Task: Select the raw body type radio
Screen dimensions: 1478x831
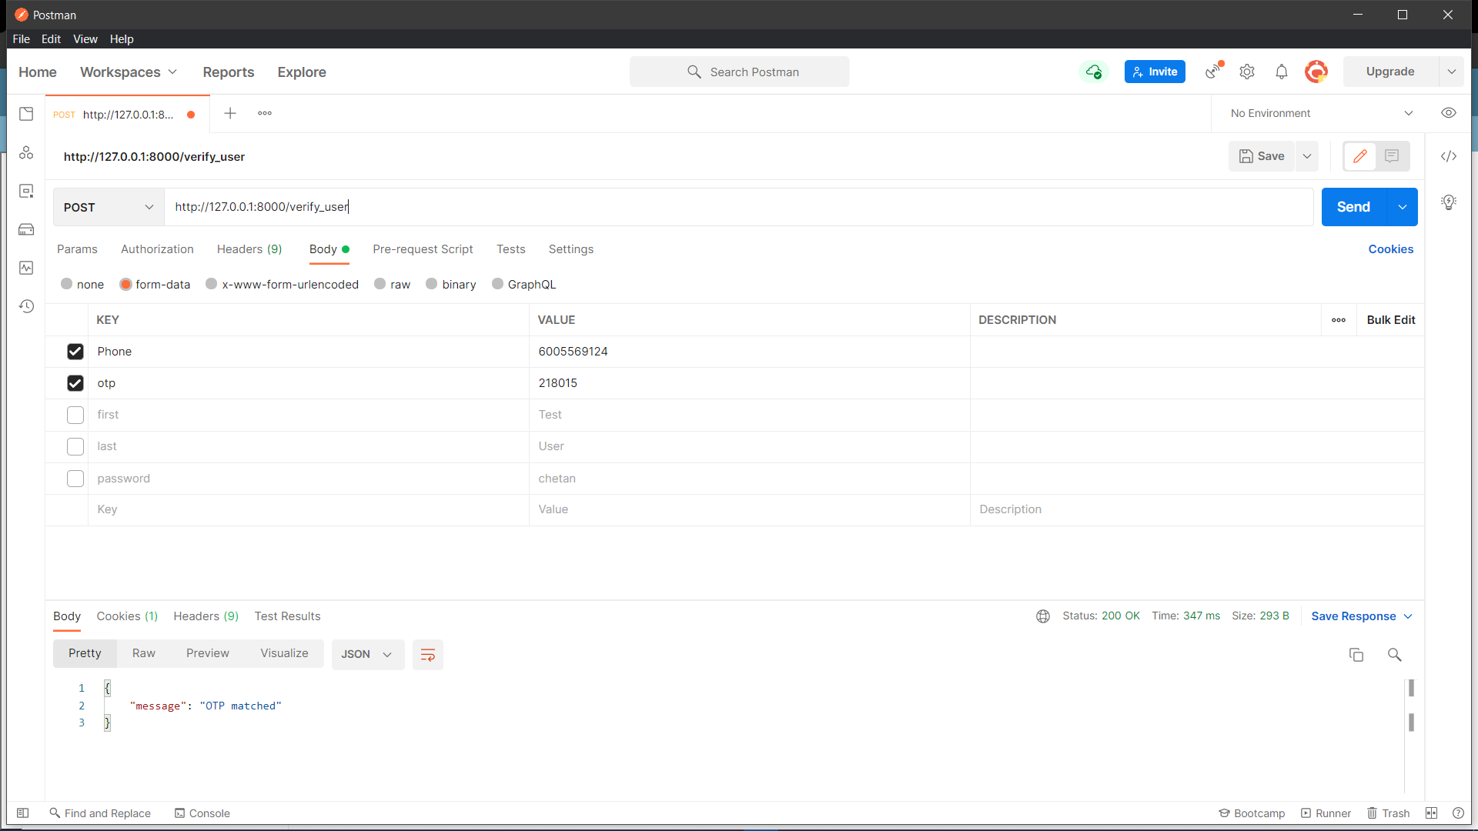Action: coord(380,285)
